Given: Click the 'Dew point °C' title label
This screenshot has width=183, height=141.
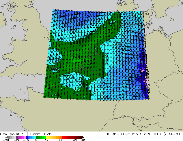Looking at the screenshot, I should point(14,134).
